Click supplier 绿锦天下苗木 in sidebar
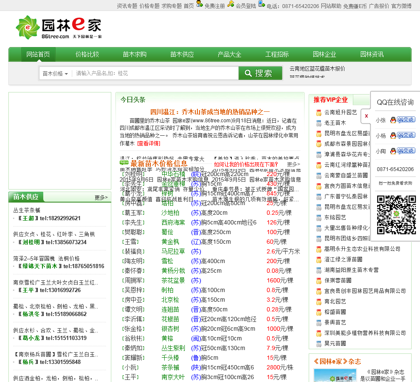This screenshot has height=382, width=420. tap(40, 266)
